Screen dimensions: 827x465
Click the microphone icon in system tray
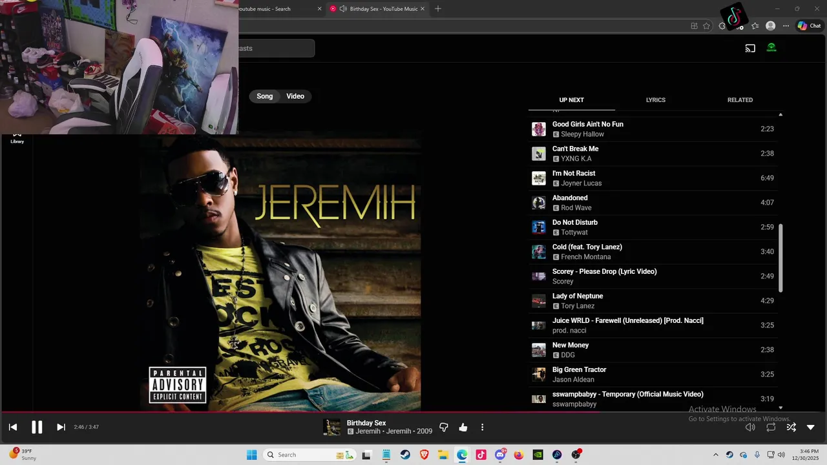click(757, 455)
